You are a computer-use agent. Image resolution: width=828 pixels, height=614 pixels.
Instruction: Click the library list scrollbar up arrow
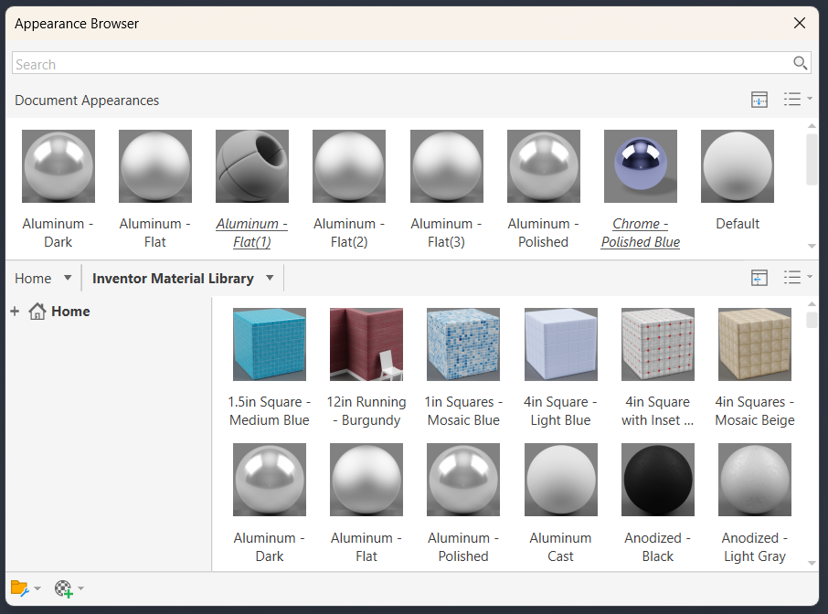[812, 304]
